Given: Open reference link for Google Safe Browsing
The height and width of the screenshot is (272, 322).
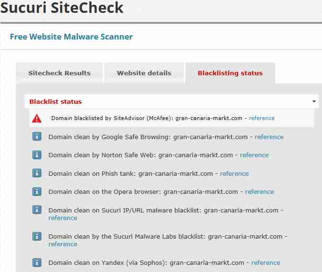Looking at the screenshot, I should pos(269,137).
